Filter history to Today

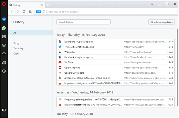pos(16,43)
